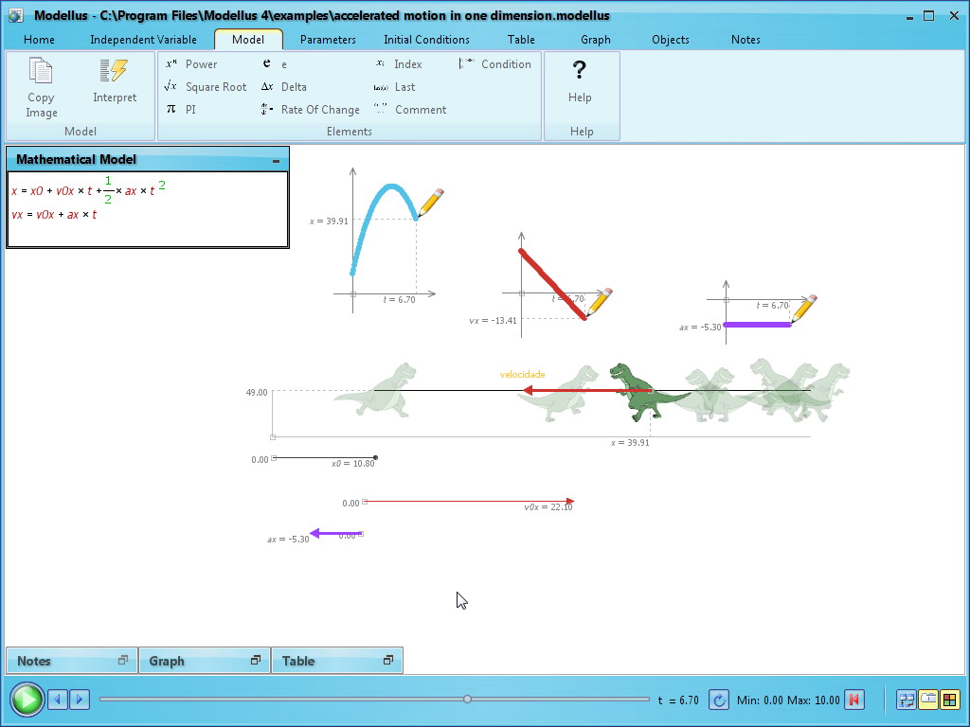Click the red velocidade vector arrow on the dinosaur
Image resolution: width=970 pixels, height=727 pixels.
[x=587, y=390]
